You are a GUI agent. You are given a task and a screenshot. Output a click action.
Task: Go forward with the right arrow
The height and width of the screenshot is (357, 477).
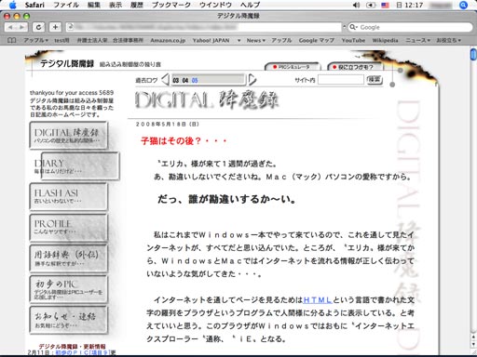tap(21, 27)
